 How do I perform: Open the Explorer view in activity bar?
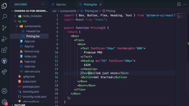coord(4,6)
